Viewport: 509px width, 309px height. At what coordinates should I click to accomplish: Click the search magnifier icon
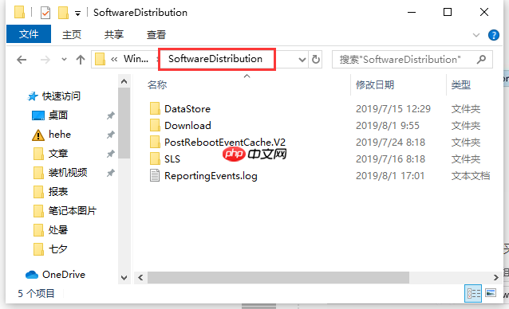click(481, 59)
